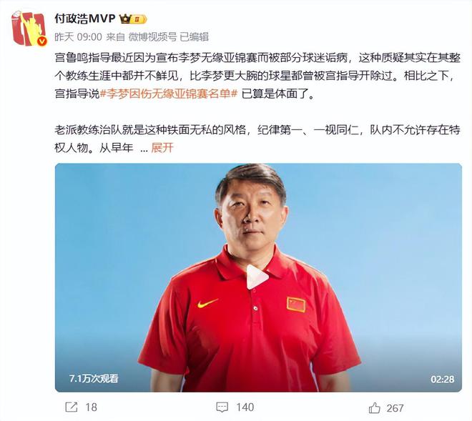
Task: Open comments via the speech bubble icon
Action: coord(222,407)
